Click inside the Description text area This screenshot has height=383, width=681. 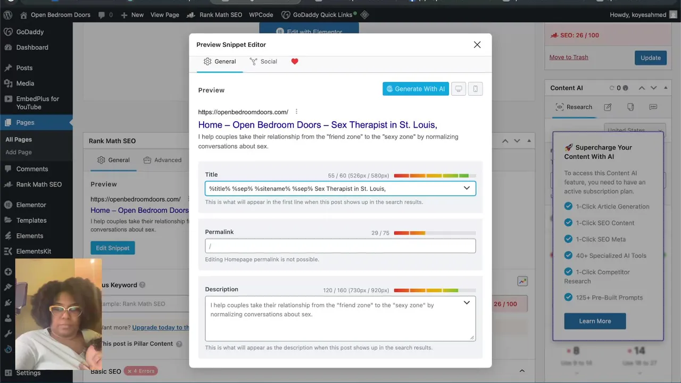point(340,318)
